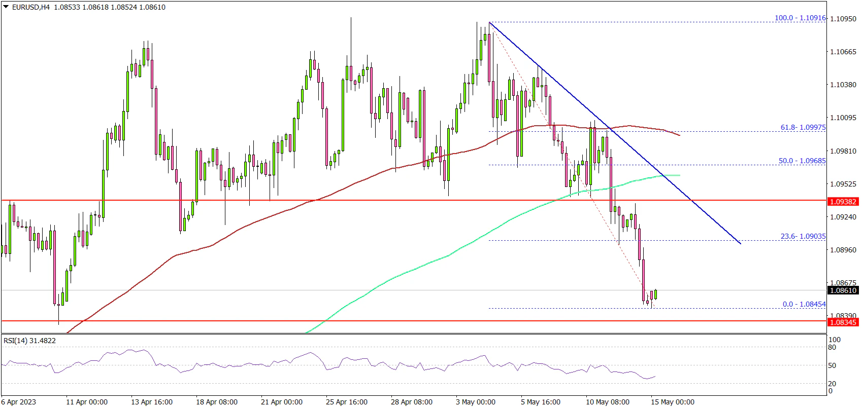Click the 11 Apr 00:00 time label

[86, 402]
